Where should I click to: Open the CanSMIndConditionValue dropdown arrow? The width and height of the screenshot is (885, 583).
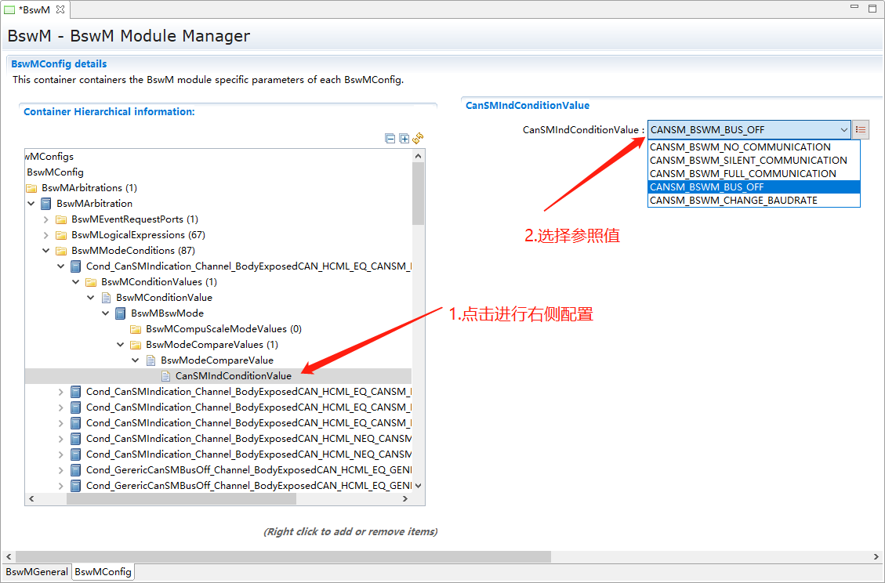[843, 130]
